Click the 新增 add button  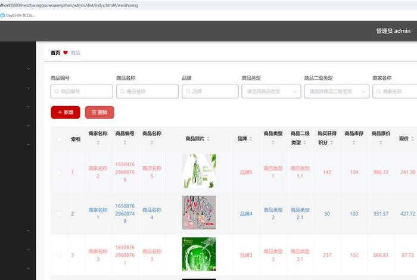(66, 112)
